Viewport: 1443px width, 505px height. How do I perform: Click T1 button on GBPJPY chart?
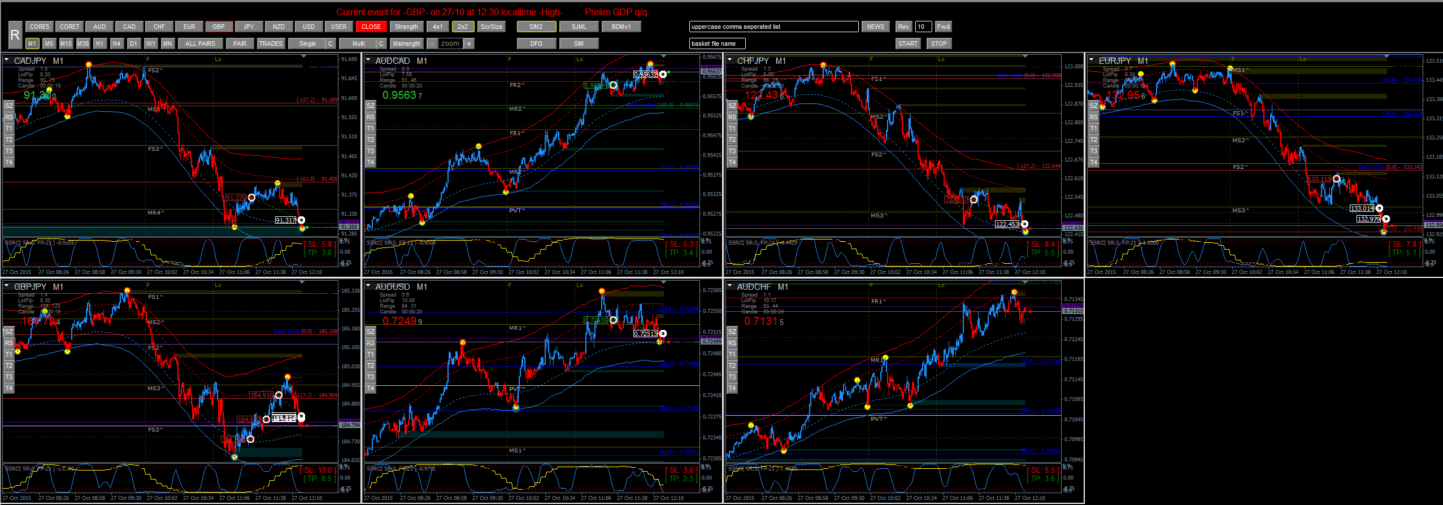pos(9,354)
